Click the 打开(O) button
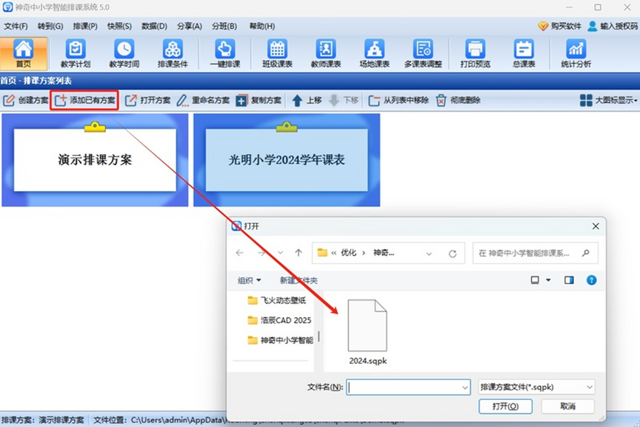This screenshot has height=427, width=640. click(505, 406)
